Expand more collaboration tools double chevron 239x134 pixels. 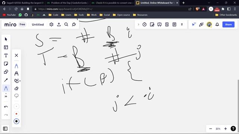(x=182, y=25)
